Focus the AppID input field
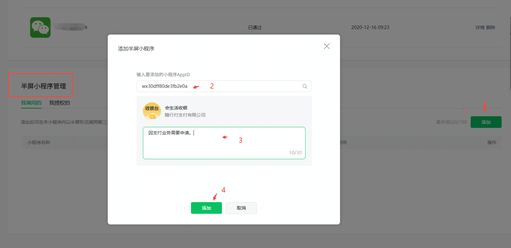This screenshot has width=511, height=248. point(224,86)
